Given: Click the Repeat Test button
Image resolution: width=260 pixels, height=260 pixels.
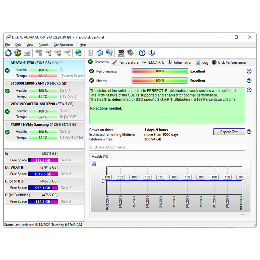Looking at the screenshot, I should (229, 132).
